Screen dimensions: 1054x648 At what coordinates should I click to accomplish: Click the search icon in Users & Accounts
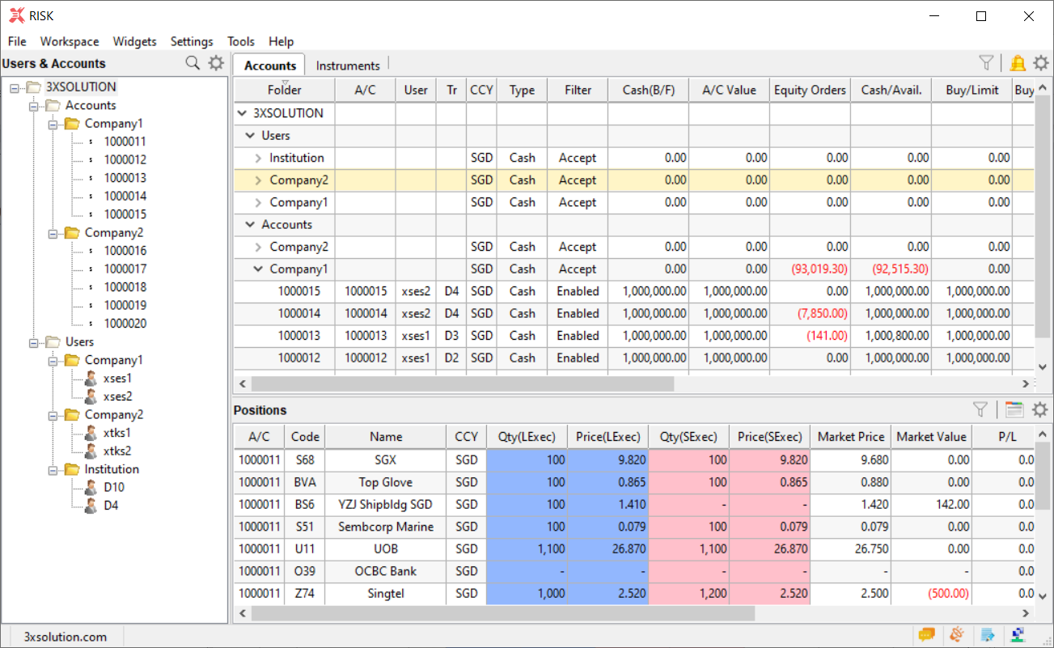pyautogui.click(x=193, y=63)
